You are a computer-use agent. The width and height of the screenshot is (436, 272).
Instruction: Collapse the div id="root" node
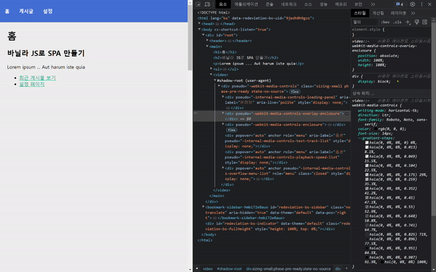coord(203,35)
